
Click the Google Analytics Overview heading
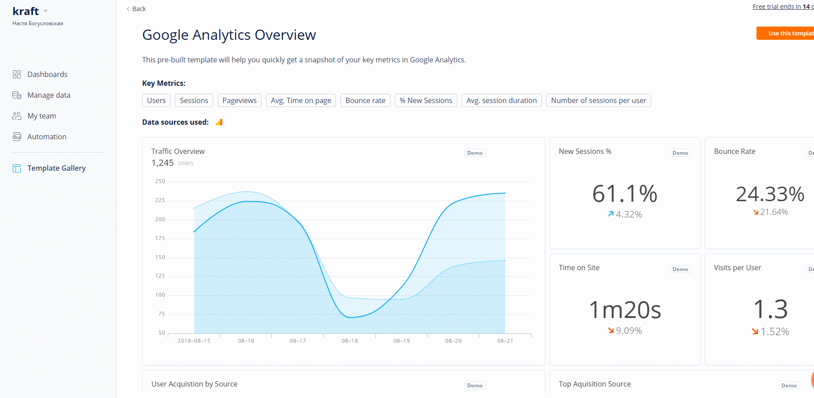coord(229,35)
